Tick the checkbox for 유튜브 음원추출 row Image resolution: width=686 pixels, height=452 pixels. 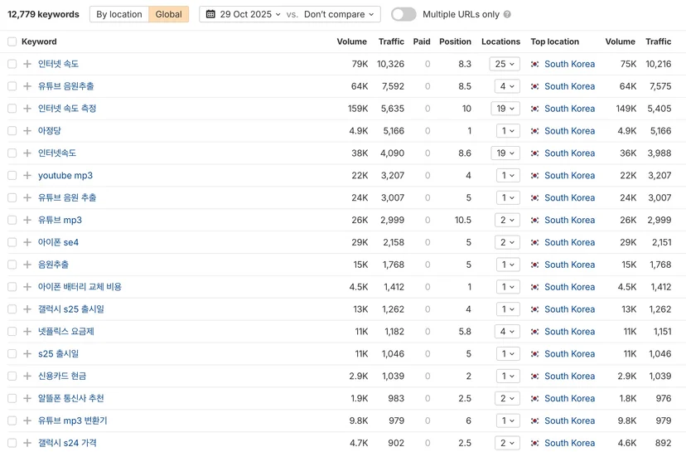pyautogui.click(x=12, y=86)
